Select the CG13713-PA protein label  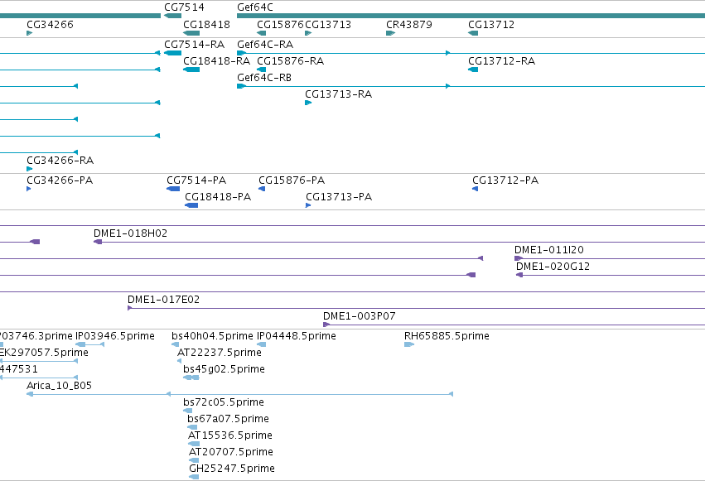tap(339, 197)
